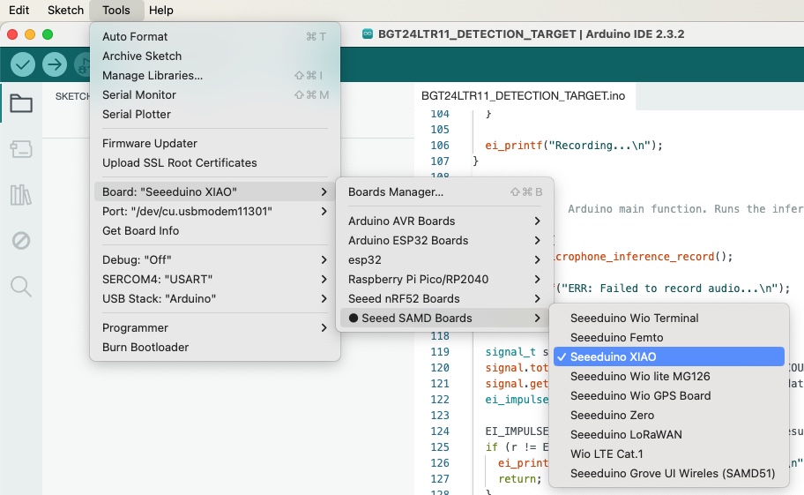
Task: Choose Archive Sketch
Action: point(215,56)
